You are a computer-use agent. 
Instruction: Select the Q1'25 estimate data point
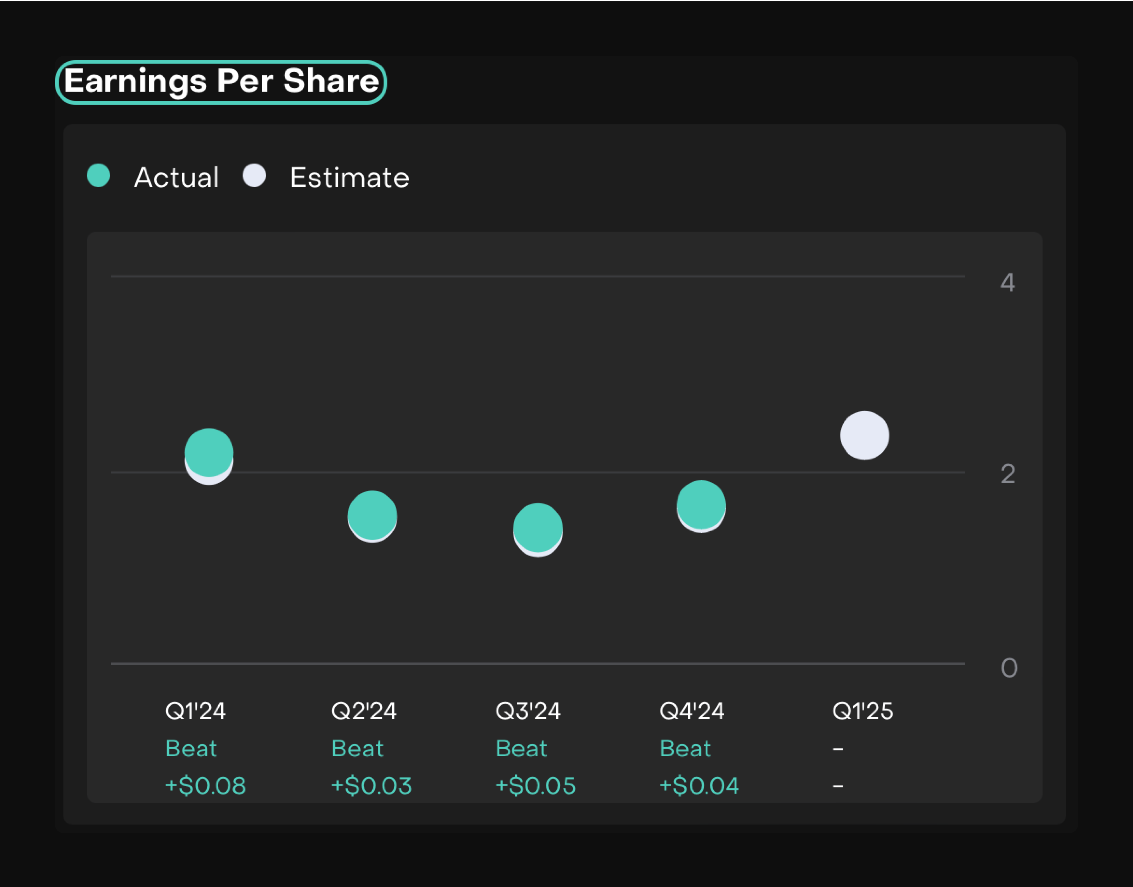click(x=865, y=435)
